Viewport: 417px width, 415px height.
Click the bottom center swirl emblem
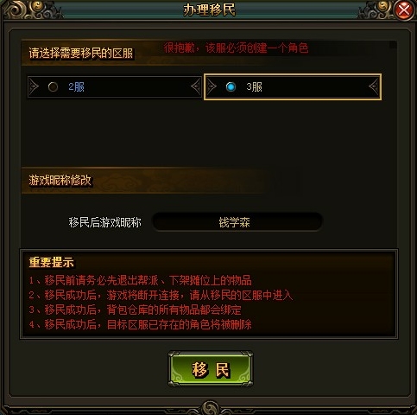point(210,407)
